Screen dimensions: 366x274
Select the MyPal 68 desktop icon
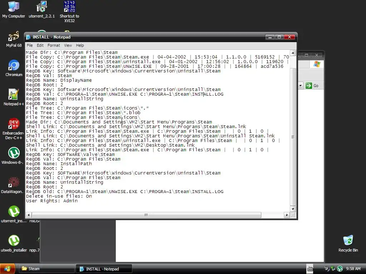(x=14, y=39)
